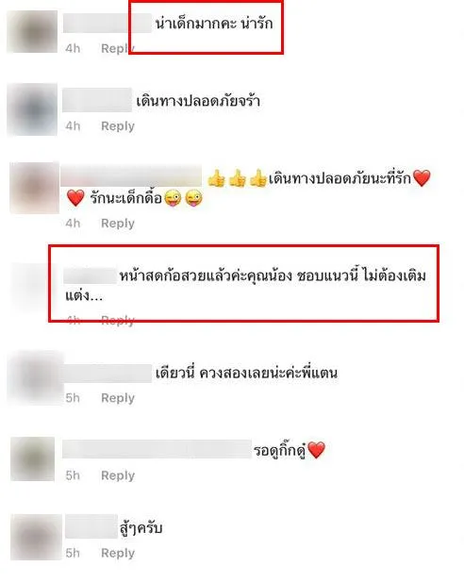Click blurred username before เดินทางปลอดภัยจร้า
The height and width of the screenshot is (583, 464).
[x=97, y=100]
